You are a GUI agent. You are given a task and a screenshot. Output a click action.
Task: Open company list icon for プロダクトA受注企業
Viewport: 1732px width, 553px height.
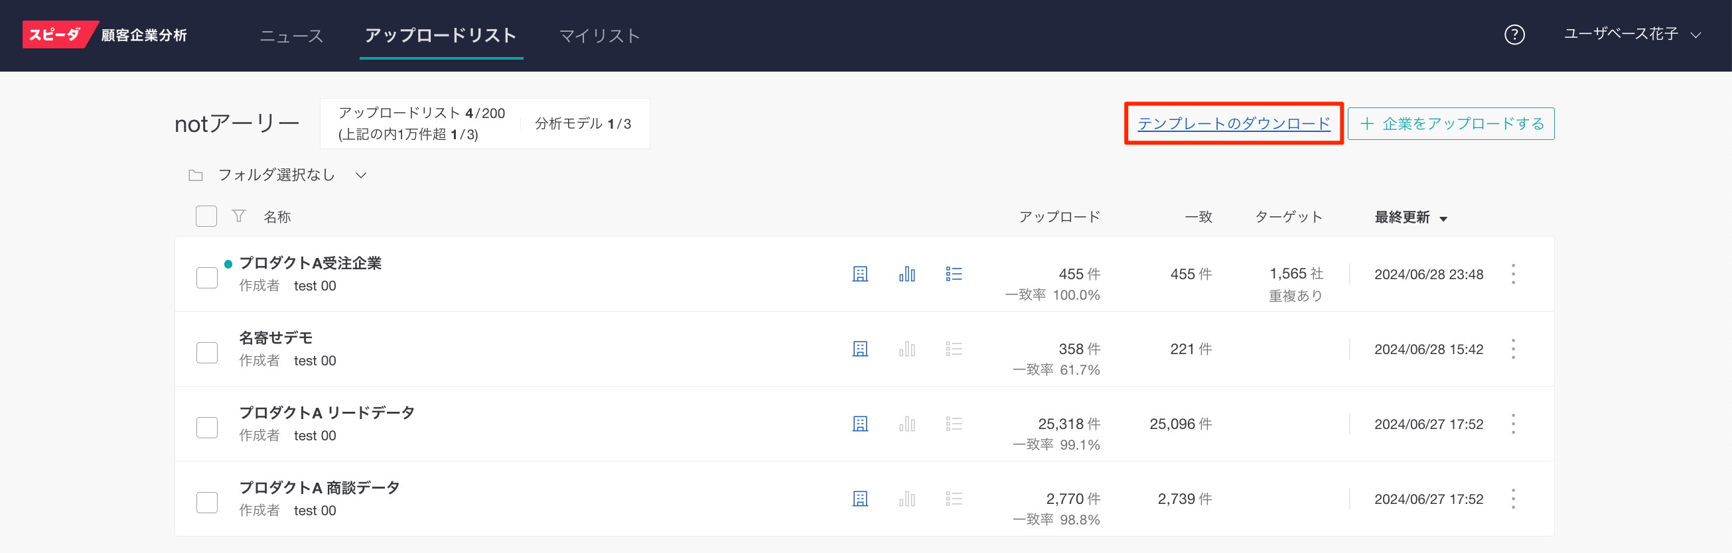(860, 274)
